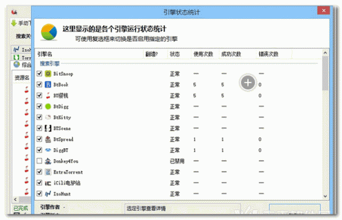Toggle the ExtraTorrent engine checkbox

click(x=39, y=172)
